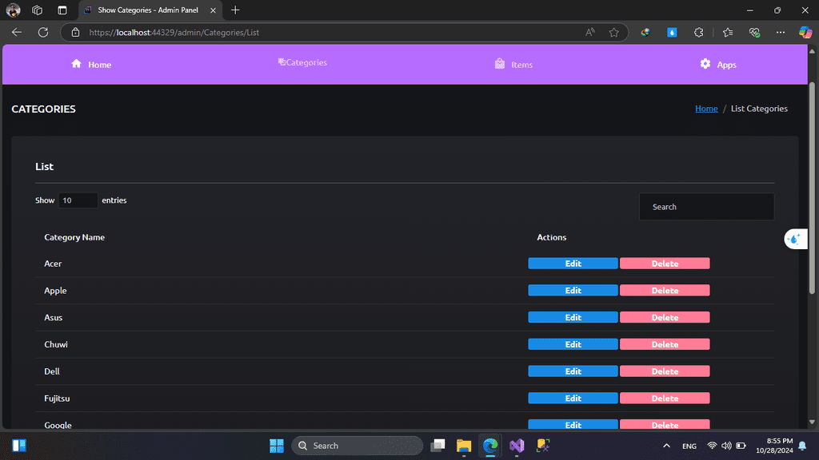Click the browser address bar URL

click(174, 32)
